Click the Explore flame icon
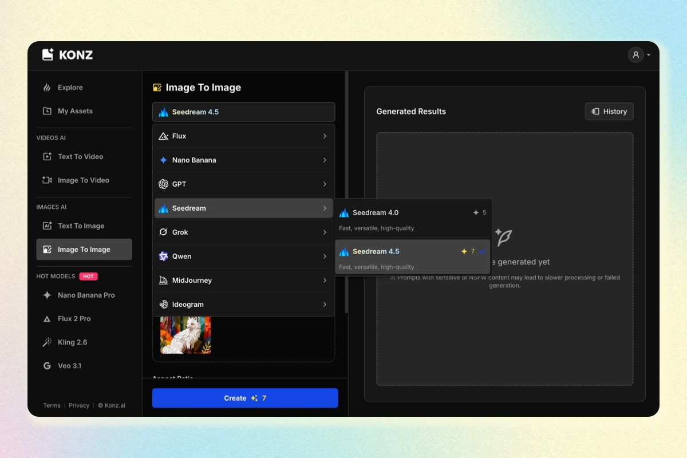The width and height of the screenshot is (687, 458). [x=48, y=88]
